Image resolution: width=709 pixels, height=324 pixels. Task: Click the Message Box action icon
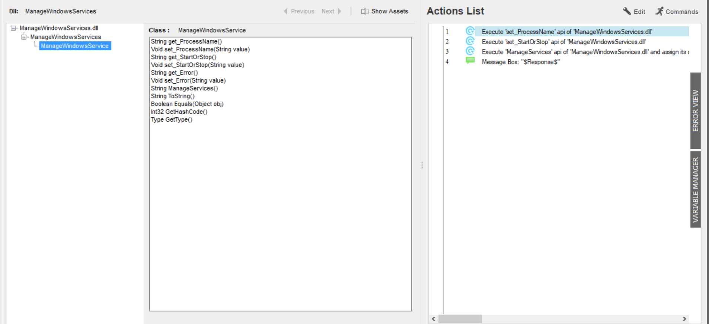click(470, 61)
